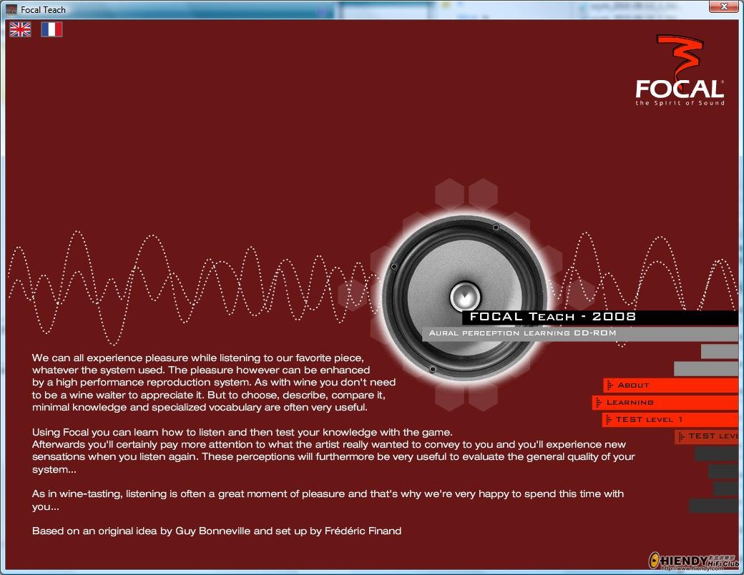Click the Guy Bonneville credits line
Image resolution: width=744 pixels, height=575 pixels.
tap(216, 531)
